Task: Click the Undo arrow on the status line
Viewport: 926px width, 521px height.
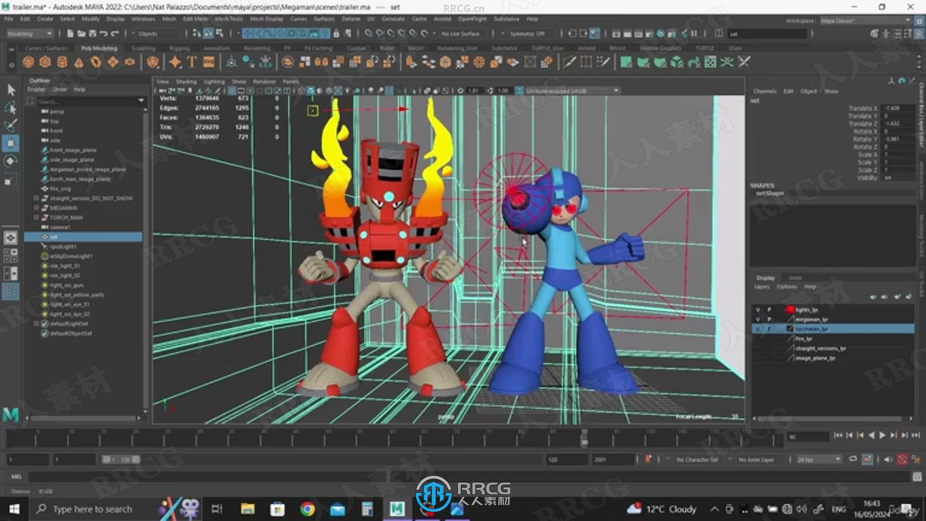Action: coord(104,34)
